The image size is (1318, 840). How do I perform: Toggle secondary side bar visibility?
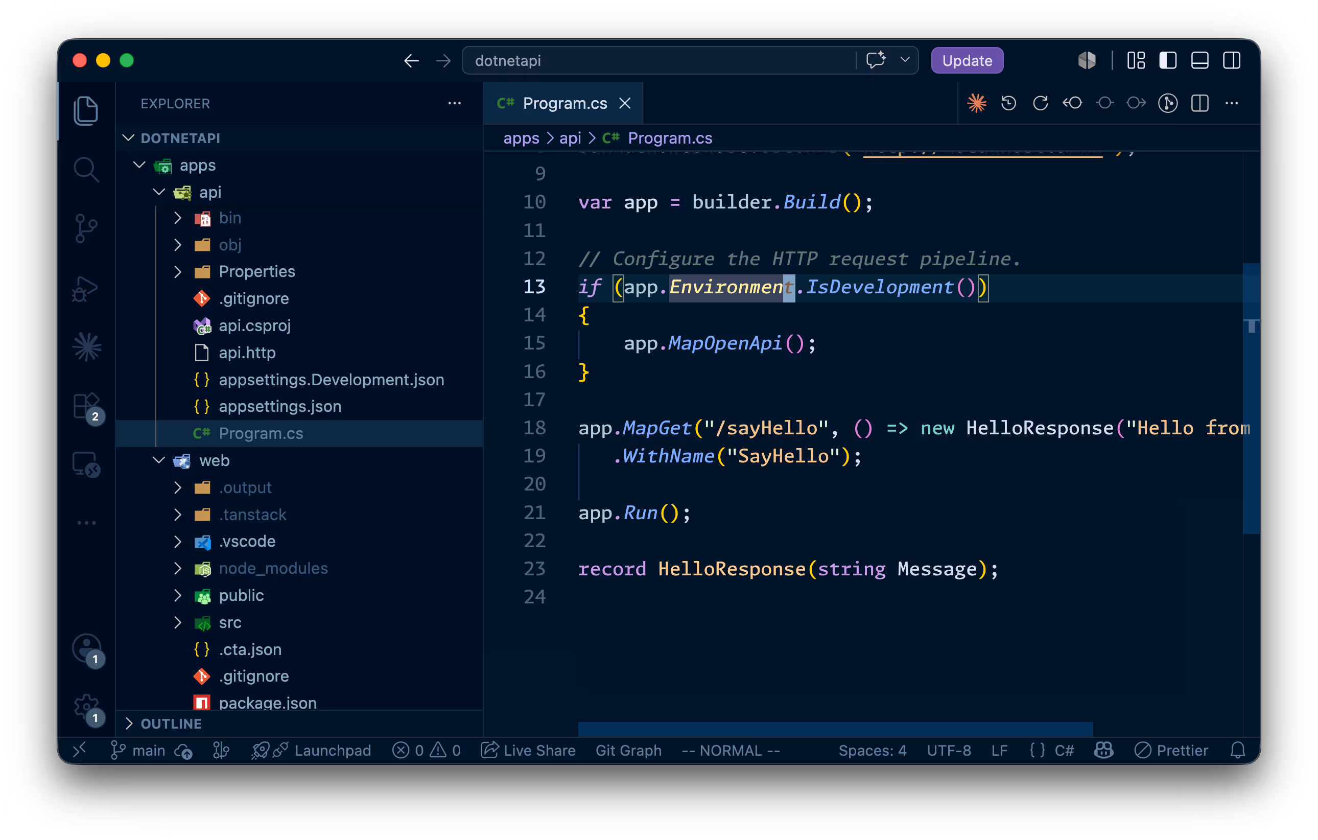(x=1232, y=60)
